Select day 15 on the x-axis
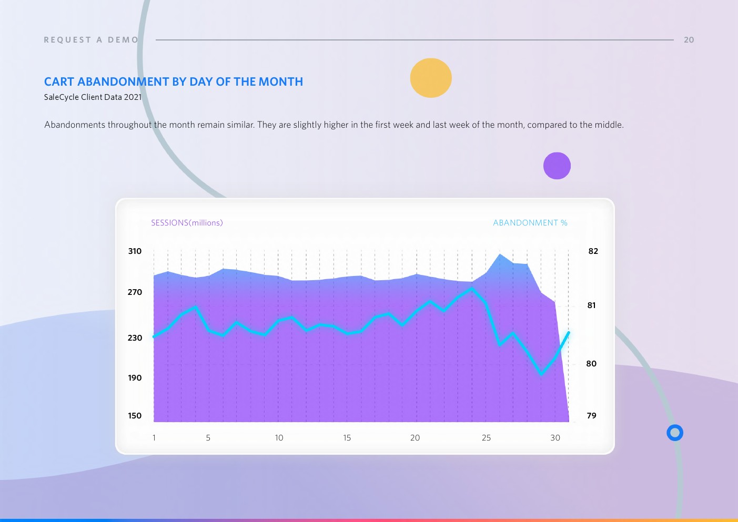 pyautogui.click(x=347, y=438)
